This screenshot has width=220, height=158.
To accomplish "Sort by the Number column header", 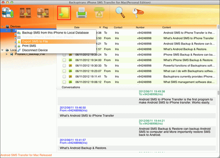I will 140,27.
